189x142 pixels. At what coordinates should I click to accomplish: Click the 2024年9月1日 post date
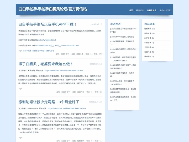coord(96,24)
